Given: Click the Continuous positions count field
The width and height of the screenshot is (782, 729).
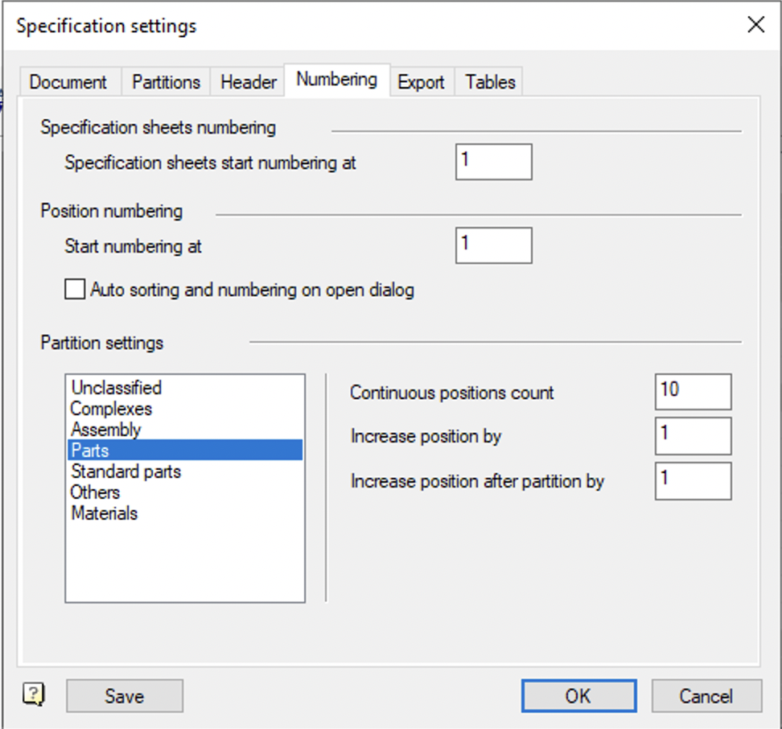Looking at the screenshot, I should click(693, 392).
